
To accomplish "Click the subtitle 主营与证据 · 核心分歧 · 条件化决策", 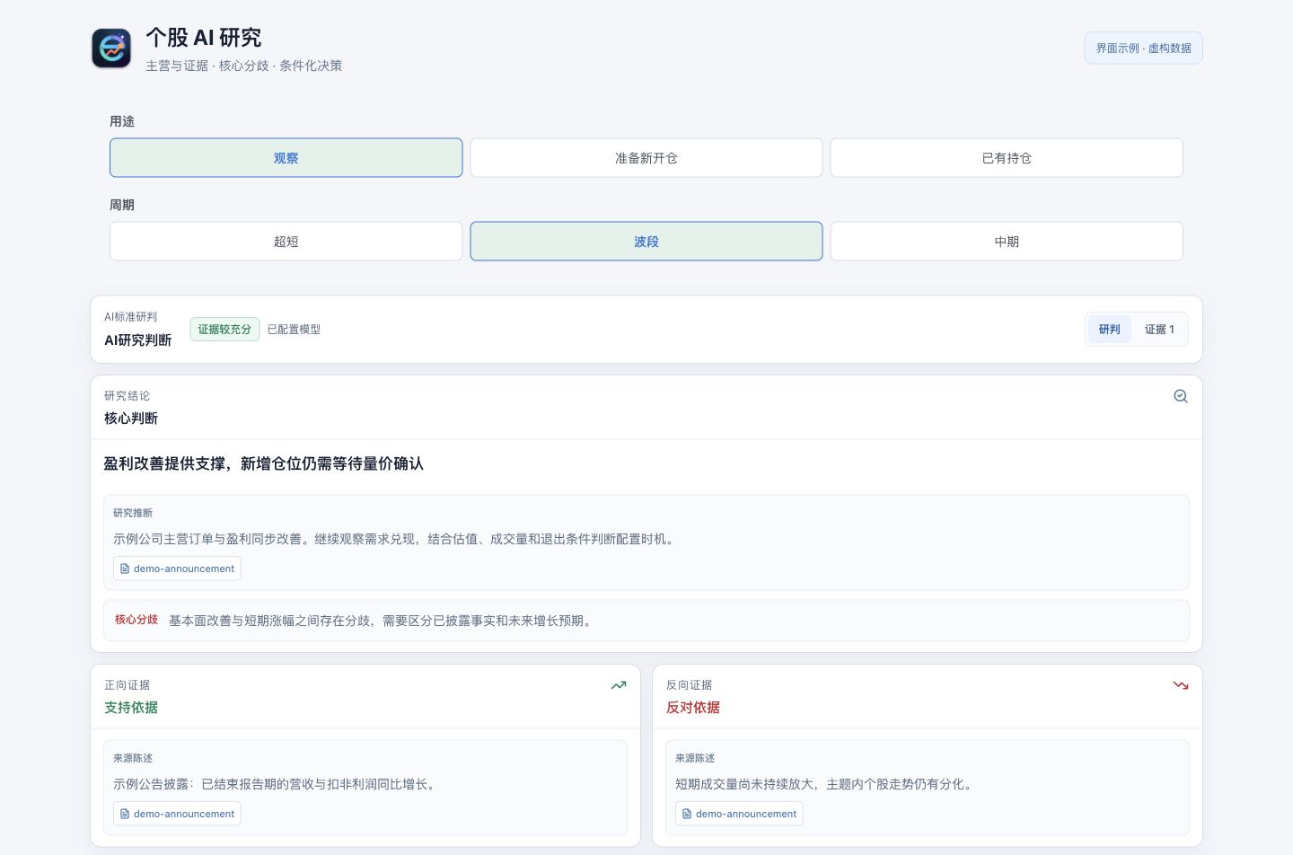I will tap(243, 66).
